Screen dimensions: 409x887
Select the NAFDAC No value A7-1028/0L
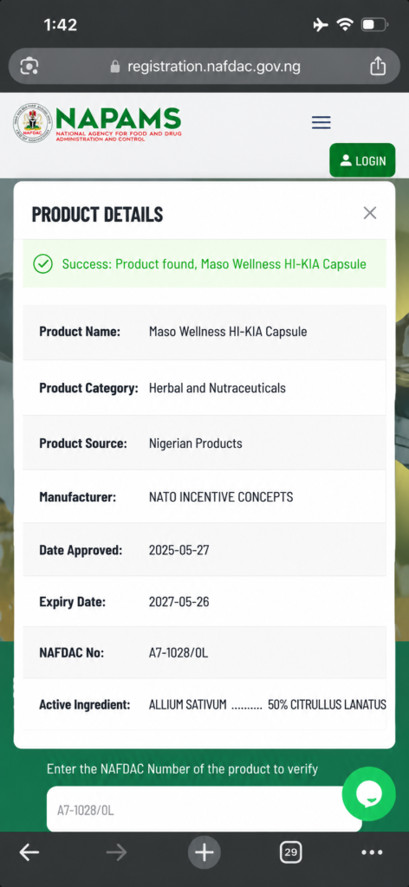[x=179, y=652]
